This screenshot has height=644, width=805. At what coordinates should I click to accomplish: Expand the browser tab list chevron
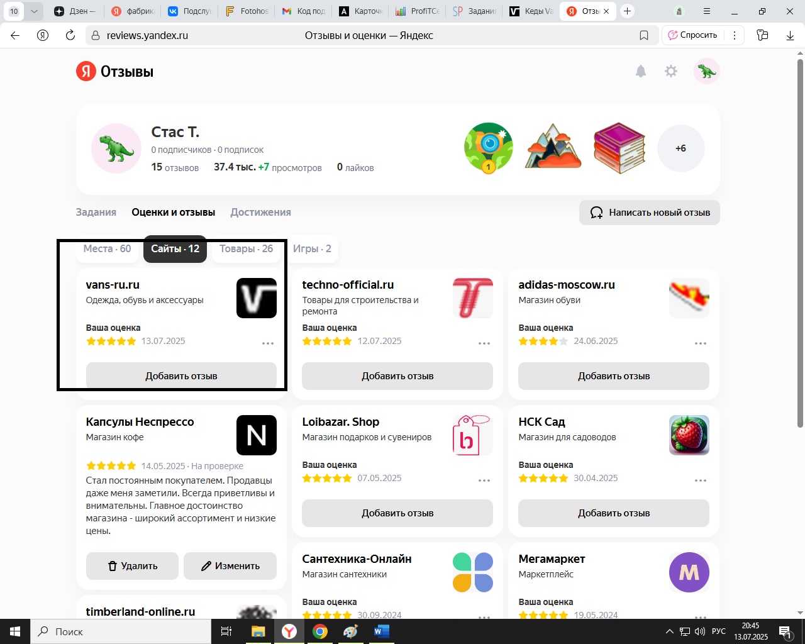tap(34, 11)
